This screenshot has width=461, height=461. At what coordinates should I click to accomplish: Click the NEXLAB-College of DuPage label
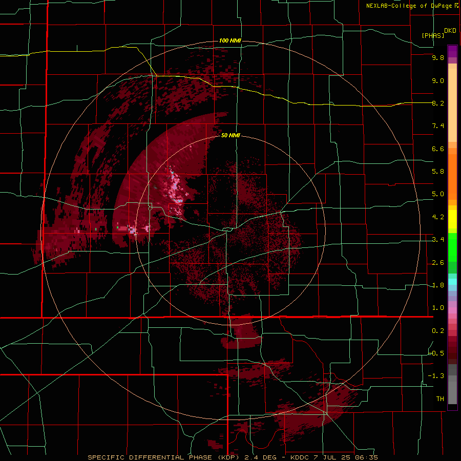pos(409,6)
